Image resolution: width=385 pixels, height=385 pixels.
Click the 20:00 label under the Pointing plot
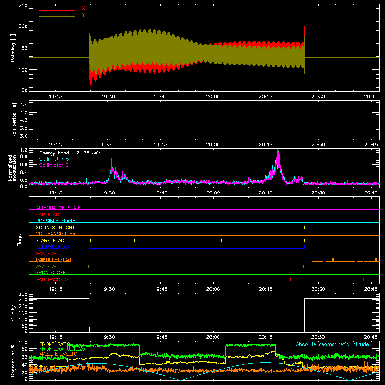click(x=213, y=97)
